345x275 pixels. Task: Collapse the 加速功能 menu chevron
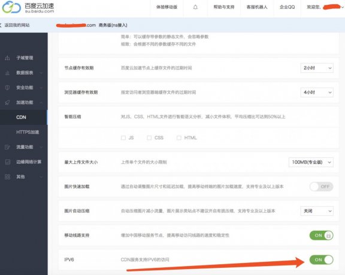click(41, 103)
